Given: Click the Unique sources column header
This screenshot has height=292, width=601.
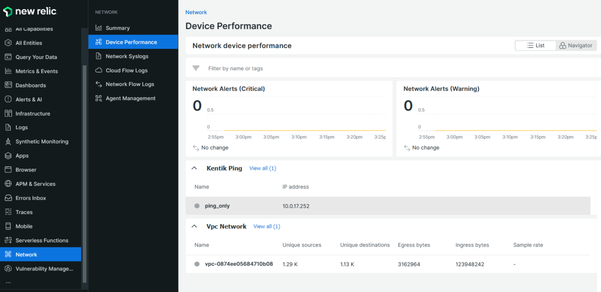Looking at the screenshot, I should (302, 245).
